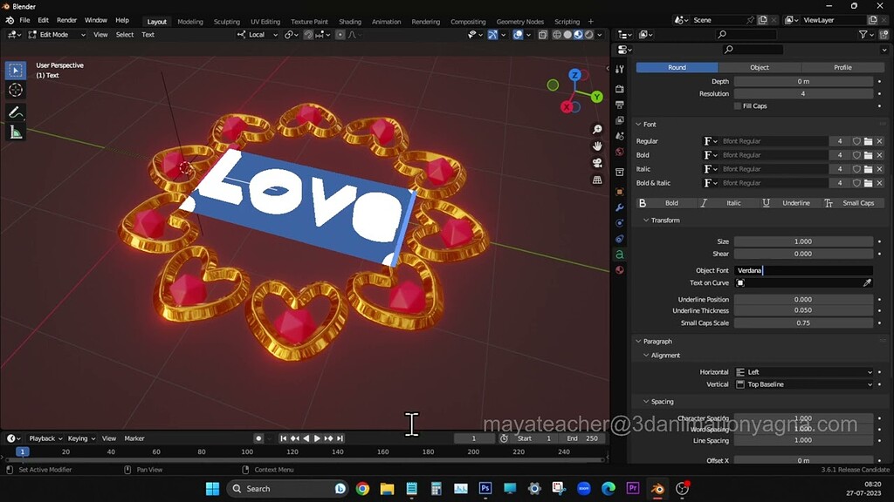Open the Edit Mode selector dropdown
The width and height of the screenshot is (894, 502).
[55, 35]
